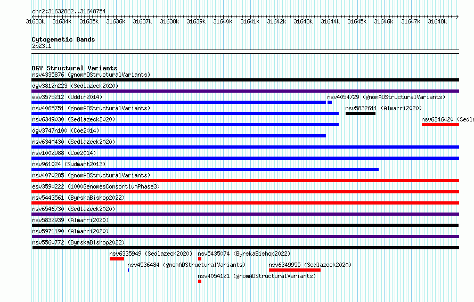Open the nsv4536484 gnomAD variant label
474x302 pixels.
pyautogui.click(x=186, y=265)
